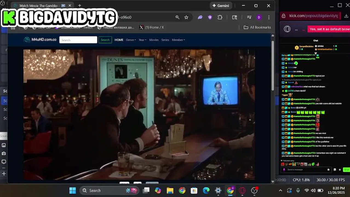Open the purple shield extension icon
350x197 pixels.
point(210,17)
